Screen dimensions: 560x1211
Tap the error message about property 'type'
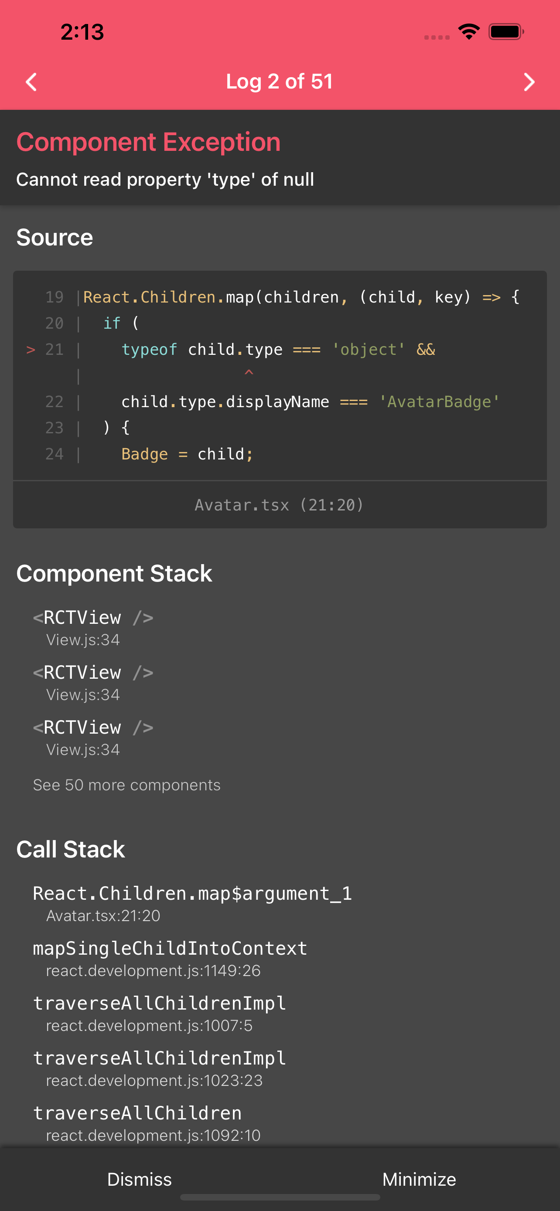click(x=165, y=180)
